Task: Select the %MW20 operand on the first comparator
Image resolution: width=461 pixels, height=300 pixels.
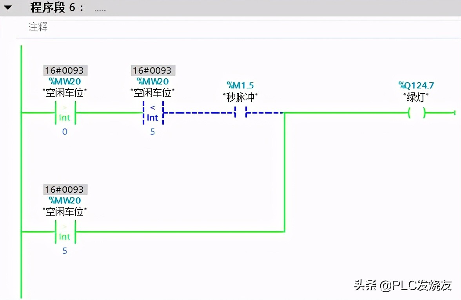Action: (x=64, y=82)
